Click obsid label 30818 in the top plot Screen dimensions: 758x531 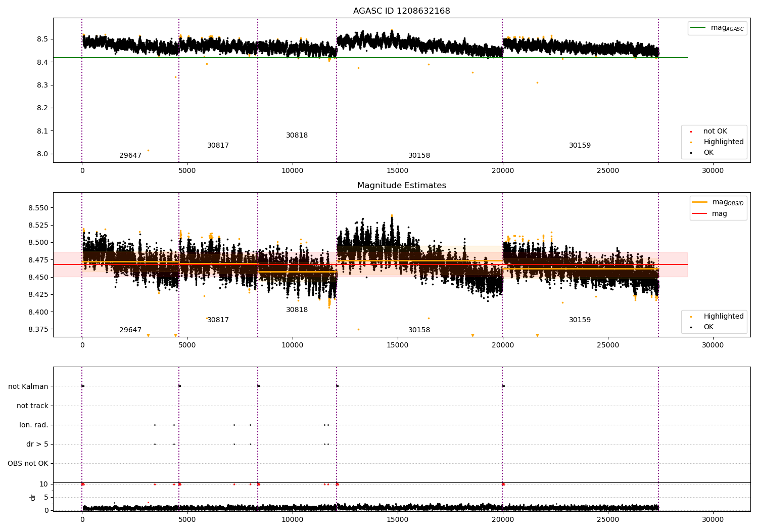[297, 136]
